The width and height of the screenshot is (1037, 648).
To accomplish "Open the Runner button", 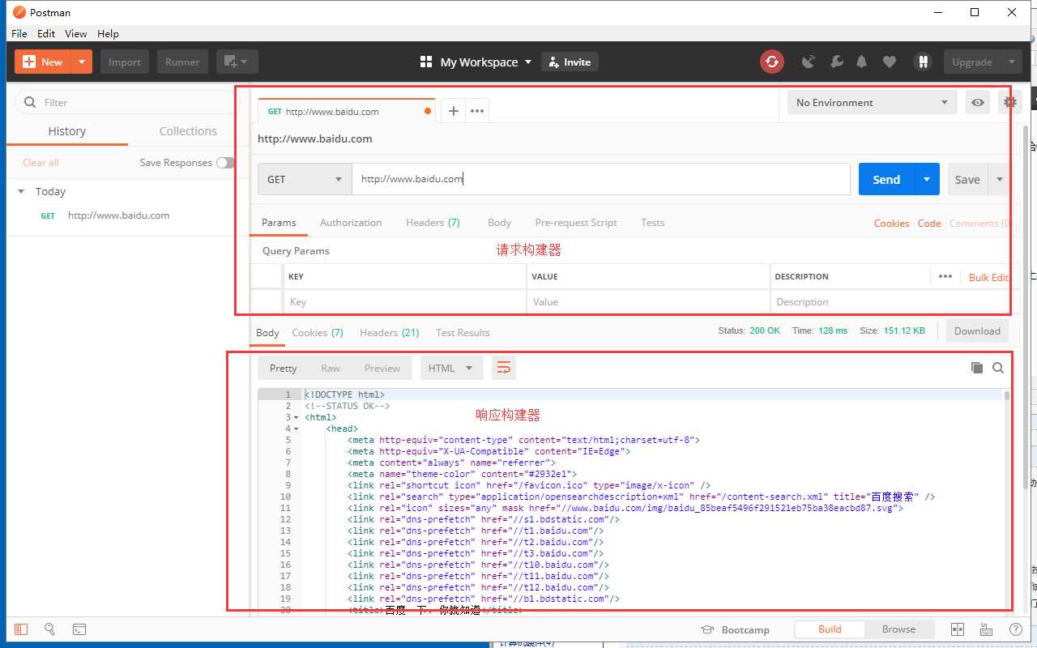I will click(182, 62).
